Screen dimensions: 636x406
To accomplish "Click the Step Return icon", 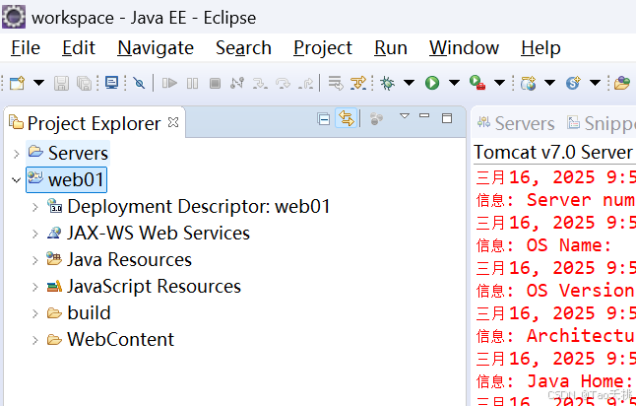I will (305, 83).
